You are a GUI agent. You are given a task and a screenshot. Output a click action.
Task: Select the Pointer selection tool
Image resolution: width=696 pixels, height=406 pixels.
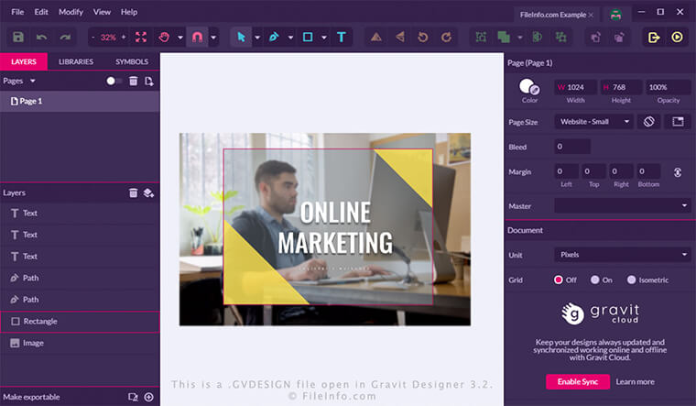(242, 38)
